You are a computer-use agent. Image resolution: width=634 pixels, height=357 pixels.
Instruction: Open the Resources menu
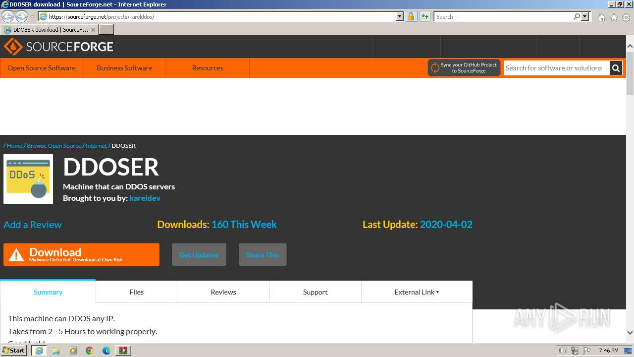(x=208, y=68)
